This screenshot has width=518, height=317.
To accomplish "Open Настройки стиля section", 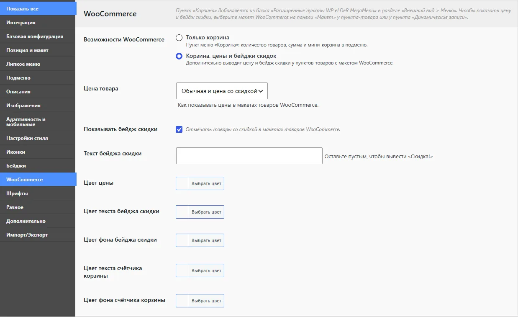I will pos(38,138).
